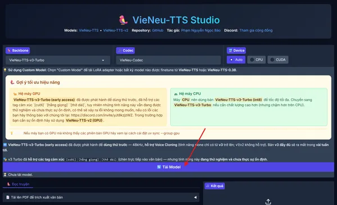Screen dimensions: 337x205
Task: Click the Device label
Action: [x=236, y=51]
